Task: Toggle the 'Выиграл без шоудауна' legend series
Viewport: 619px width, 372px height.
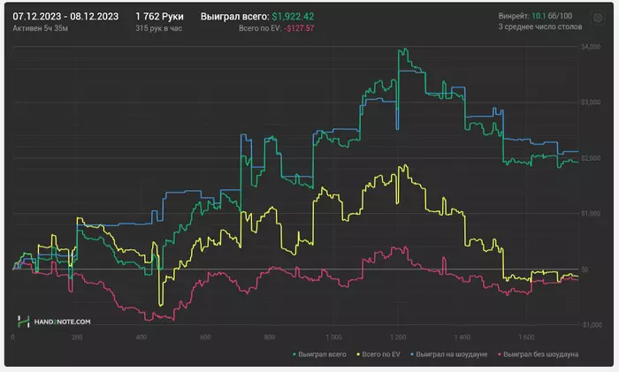Action: pos(539,354)
